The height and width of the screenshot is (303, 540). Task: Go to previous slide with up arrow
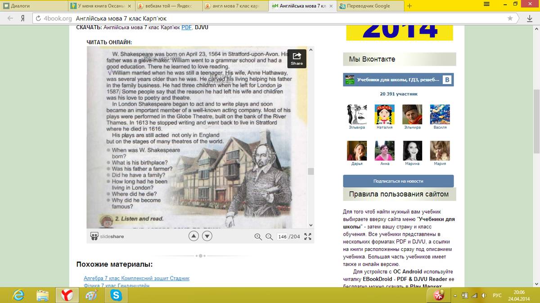click(x=193, y=236)
